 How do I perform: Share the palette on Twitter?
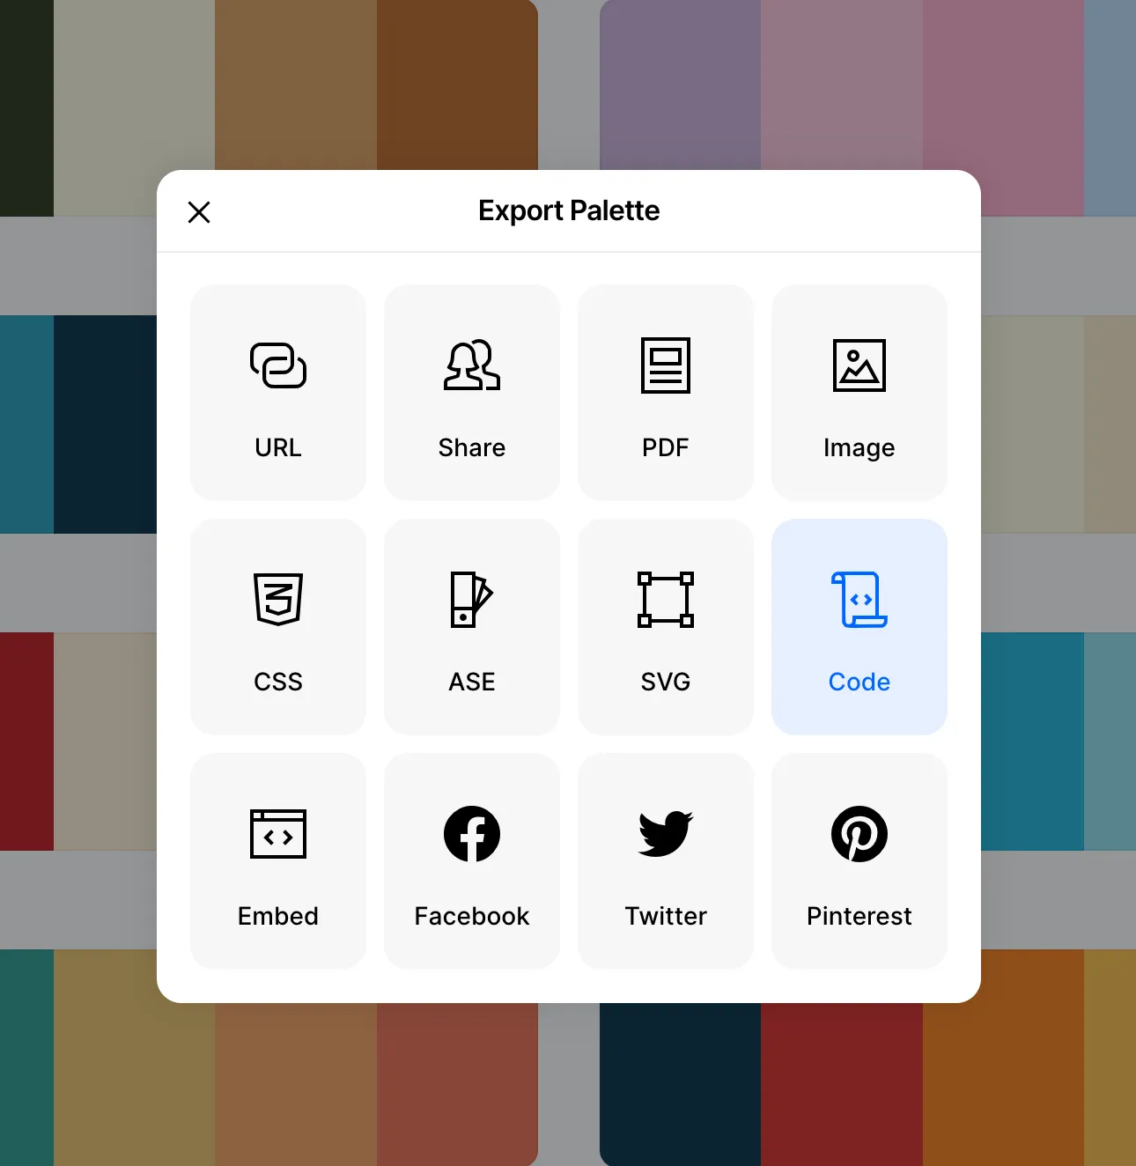[665, 860]
